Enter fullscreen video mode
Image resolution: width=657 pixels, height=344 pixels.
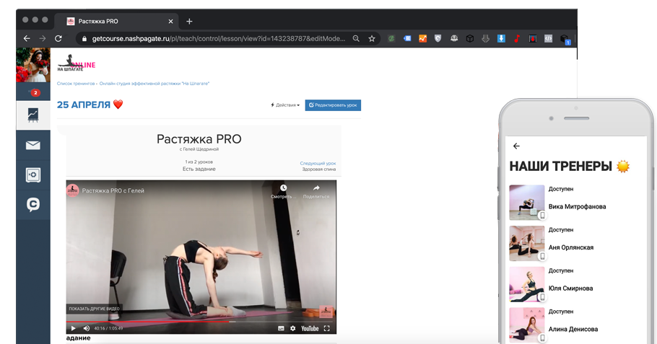click(327, 329)
